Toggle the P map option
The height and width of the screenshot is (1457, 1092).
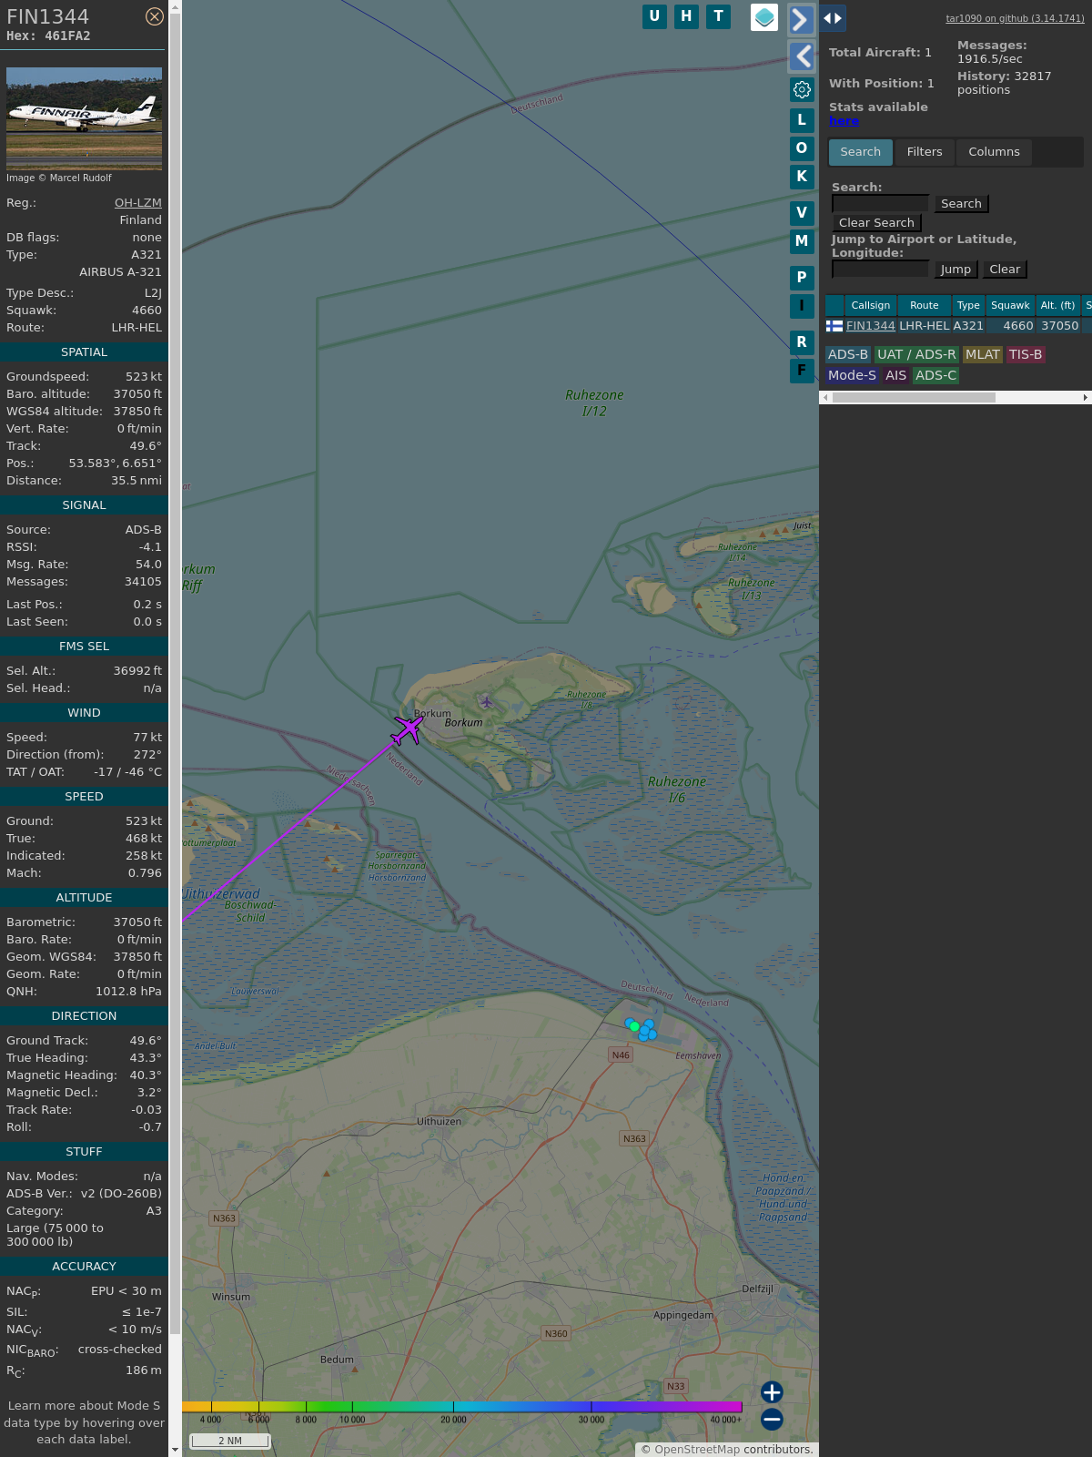(x=802, y=278)
